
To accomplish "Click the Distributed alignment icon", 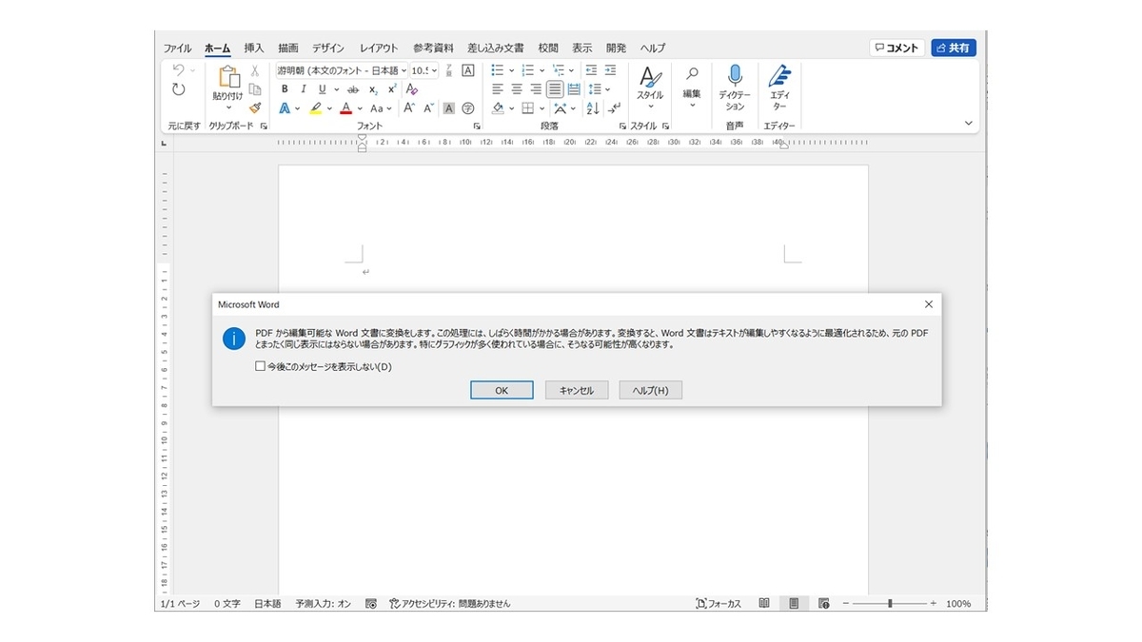I will tap(574, 89).
